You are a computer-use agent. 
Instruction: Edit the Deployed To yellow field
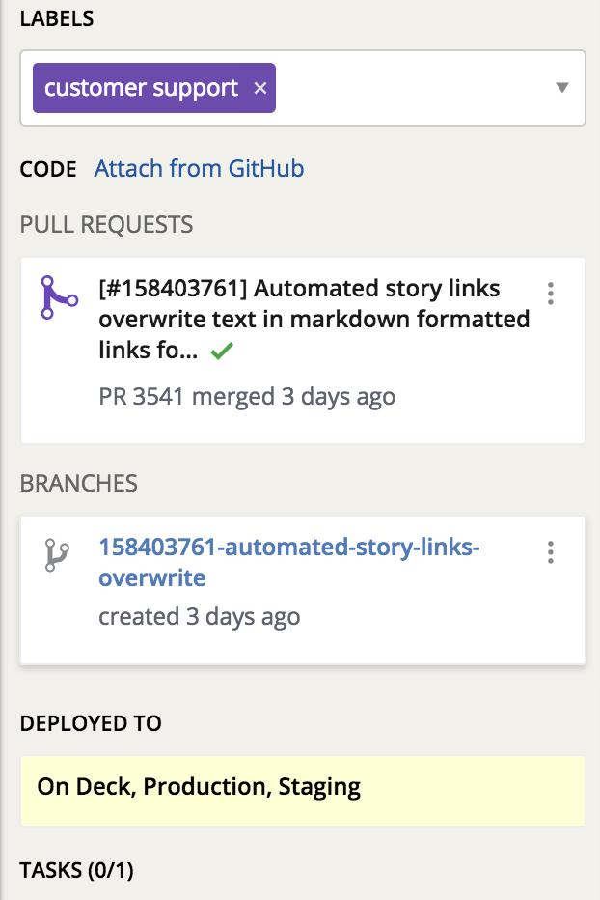point(303,791)
